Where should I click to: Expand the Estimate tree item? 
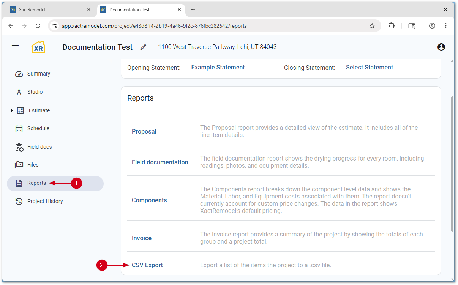tap(11, 110)
